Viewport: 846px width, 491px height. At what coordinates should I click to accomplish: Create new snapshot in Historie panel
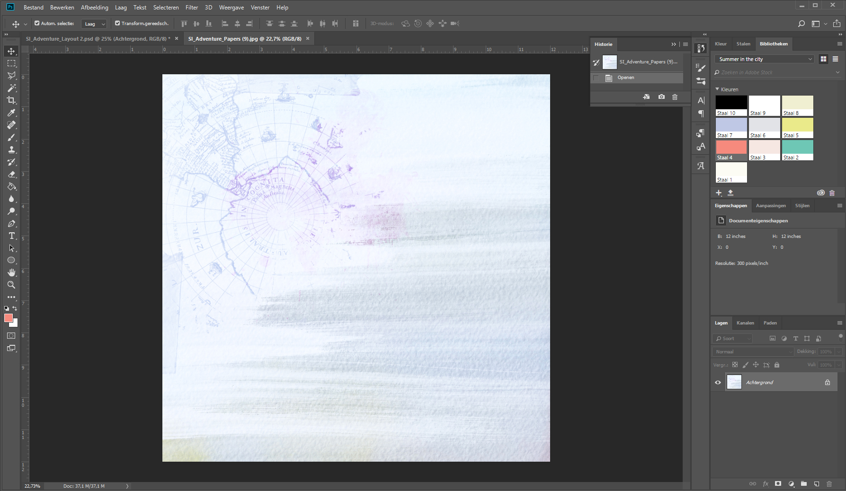click(661, 97)
